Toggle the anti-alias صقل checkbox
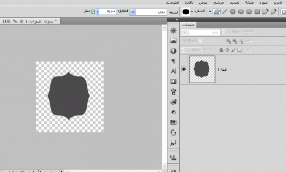Screen dimensions: 286x172 tap(93, 11)
